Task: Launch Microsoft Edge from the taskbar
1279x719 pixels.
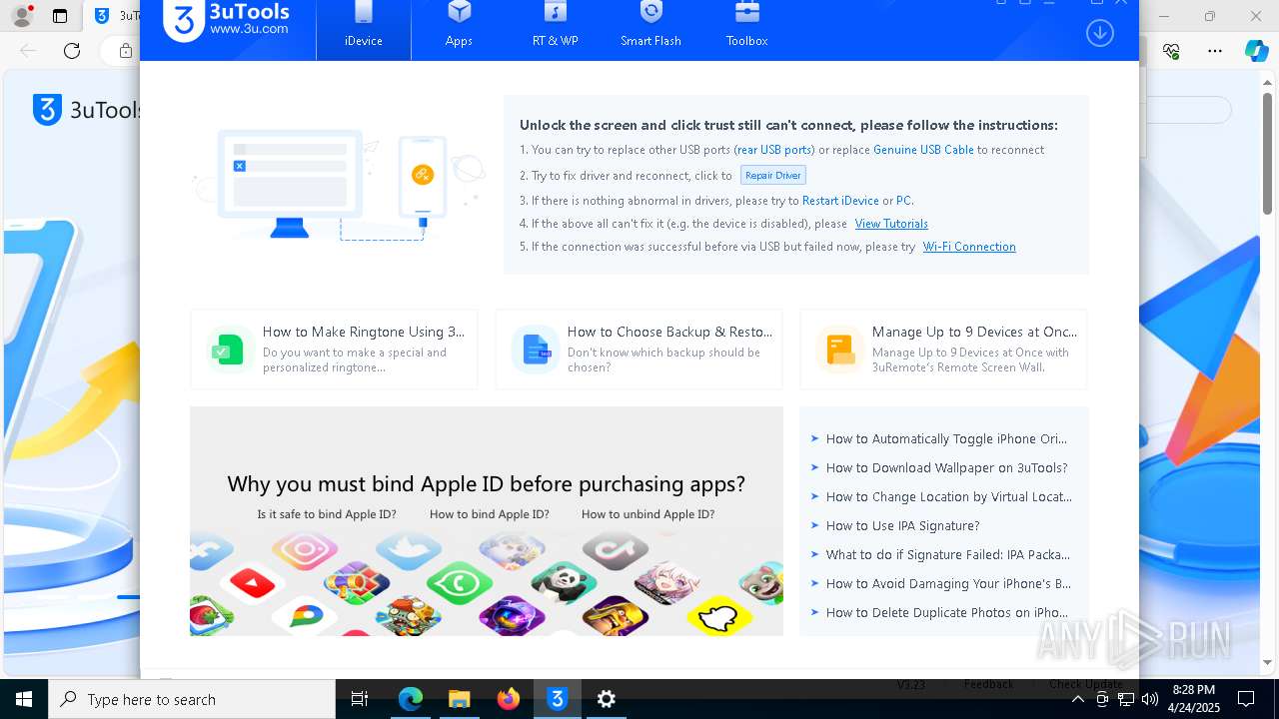Action: pyautogui.click(x=411, y=699)
